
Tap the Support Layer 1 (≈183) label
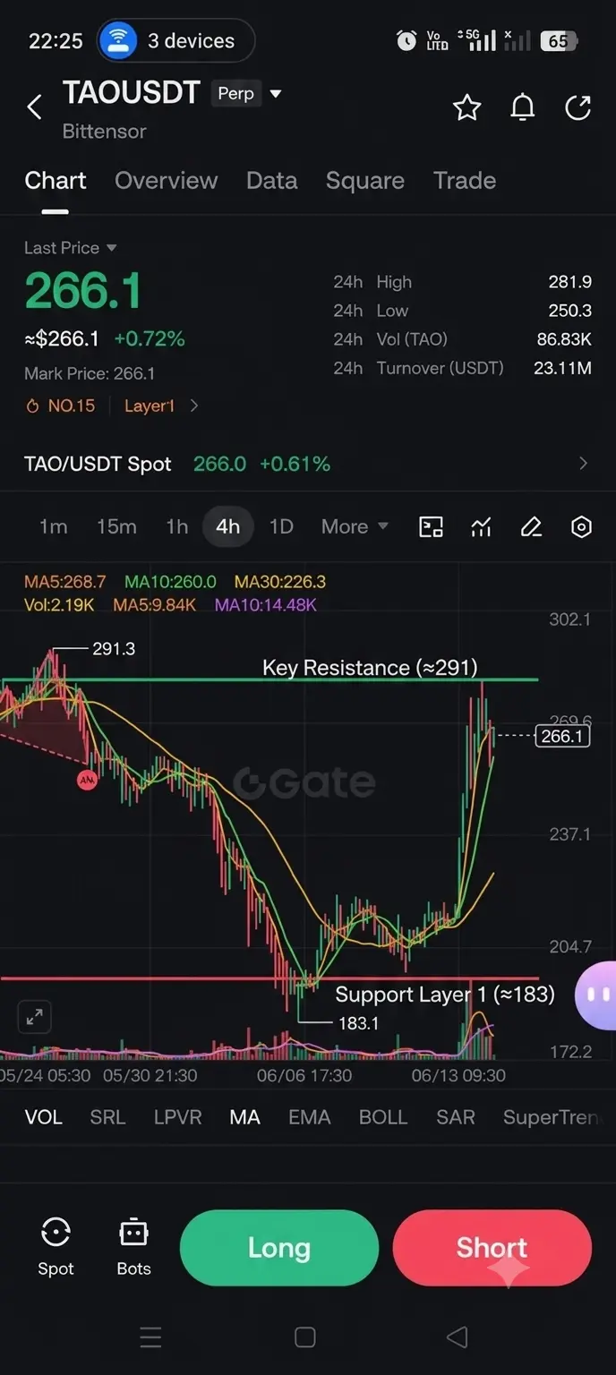(445, 995)
